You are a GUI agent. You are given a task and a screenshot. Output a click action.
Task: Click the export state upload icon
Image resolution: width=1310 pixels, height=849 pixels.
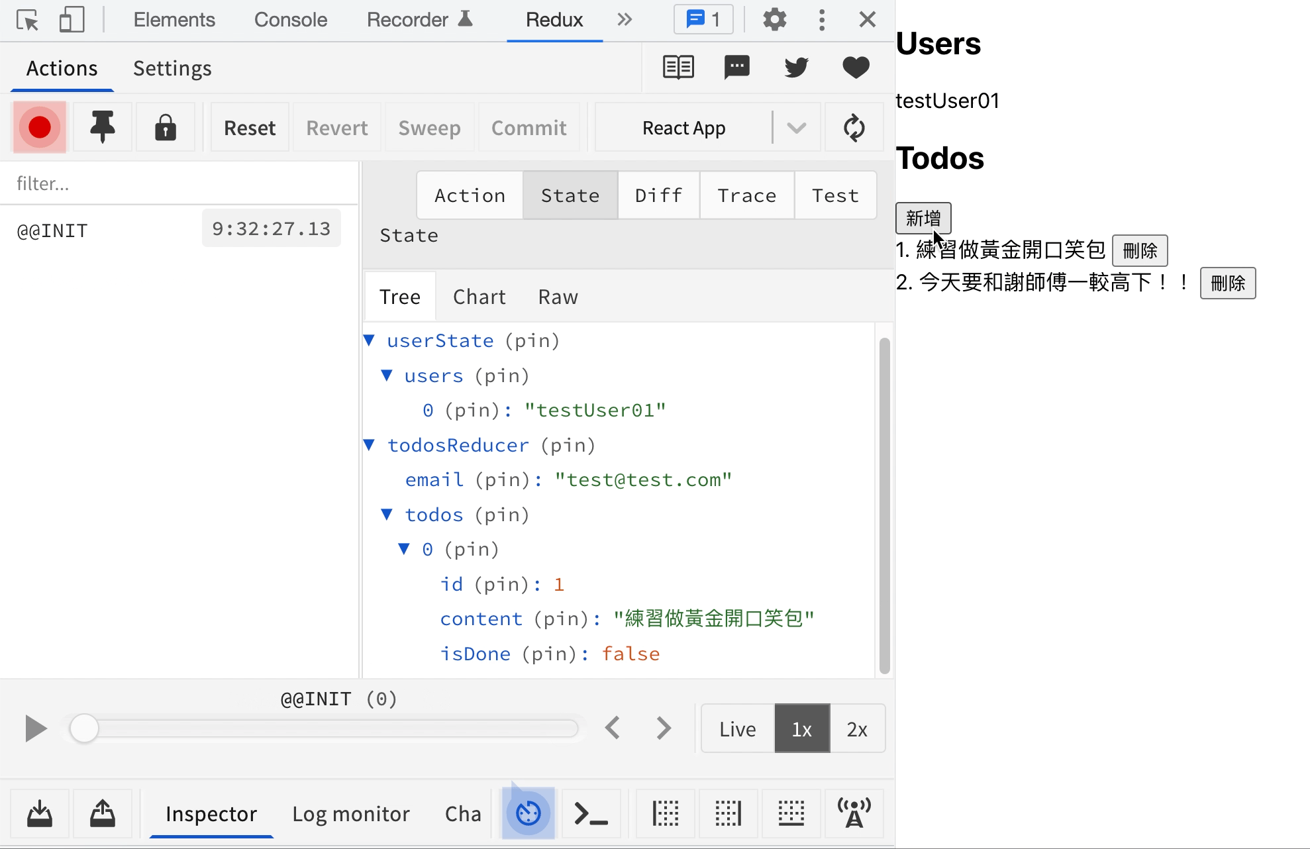pos(103,813)
